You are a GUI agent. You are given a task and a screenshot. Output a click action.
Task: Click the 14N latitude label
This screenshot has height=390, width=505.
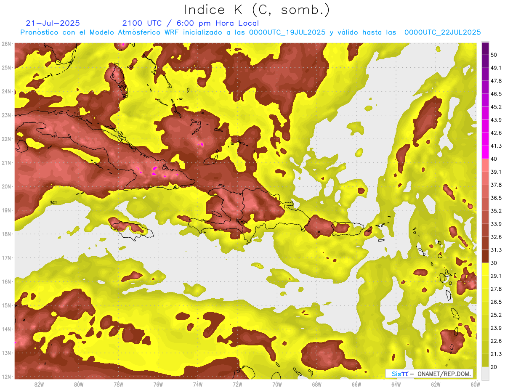[x=6, y=329]
